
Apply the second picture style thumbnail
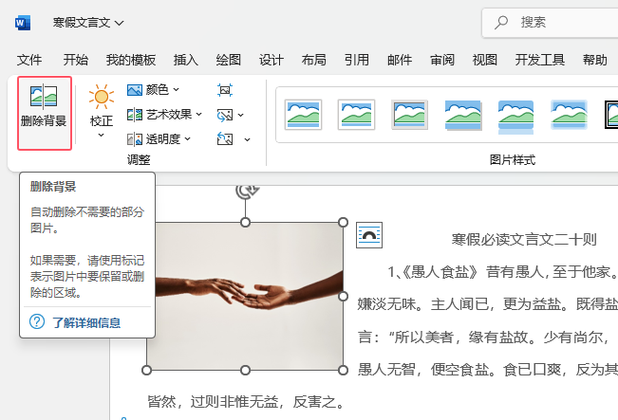(356, 115)
